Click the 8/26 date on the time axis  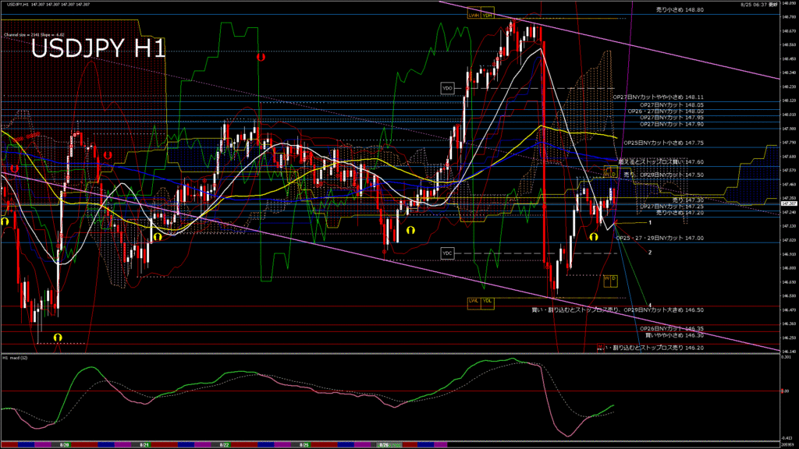click(383, 445)
